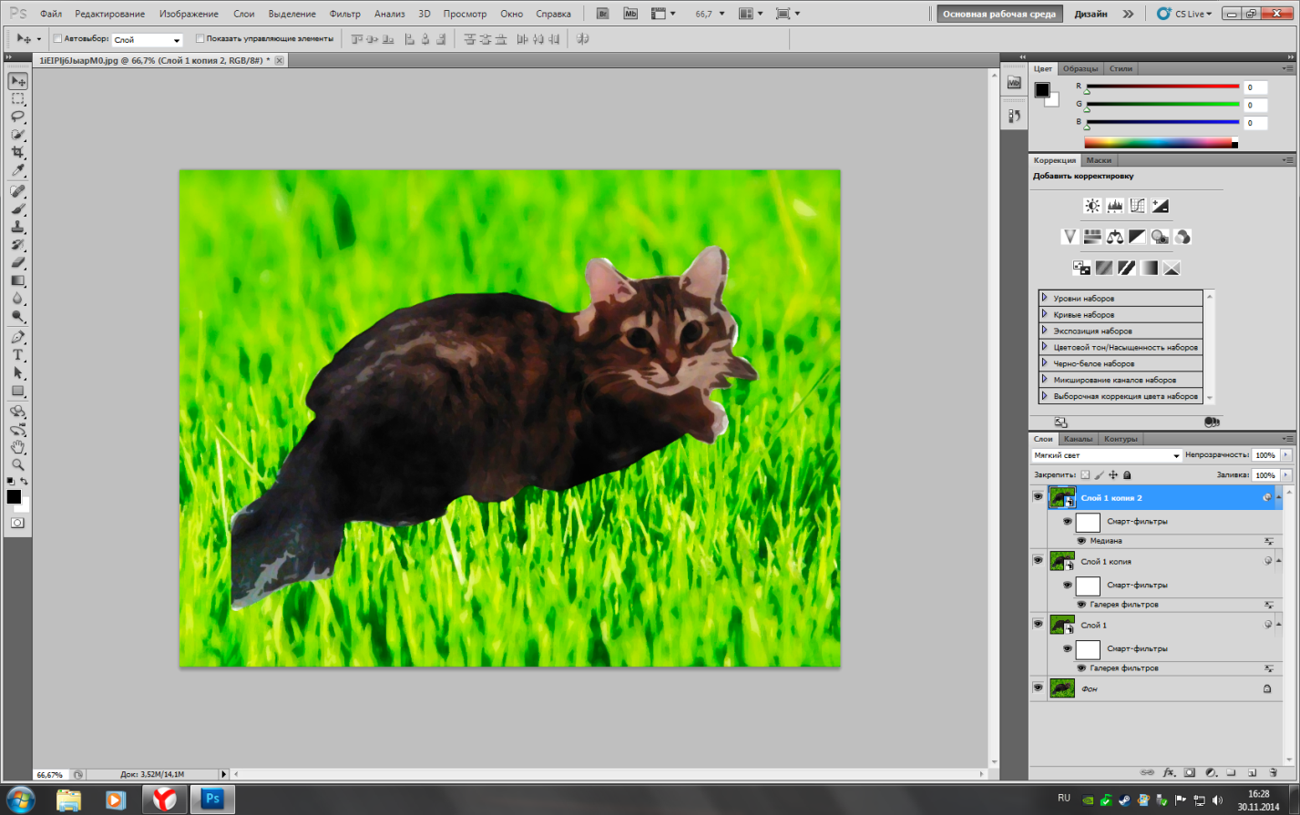1300x815 pixels.
Task: Switch to the Контуры tab
Action: click(1121, 439)
